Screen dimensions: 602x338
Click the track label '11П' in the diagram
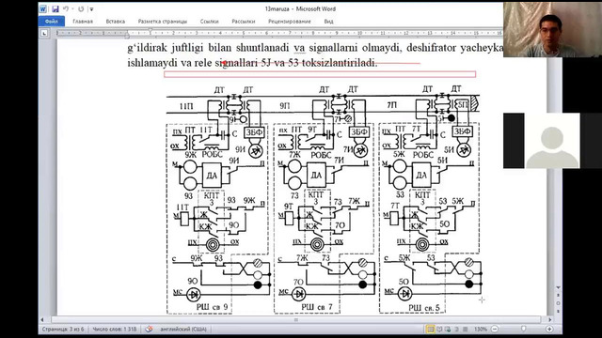point(186,106)
